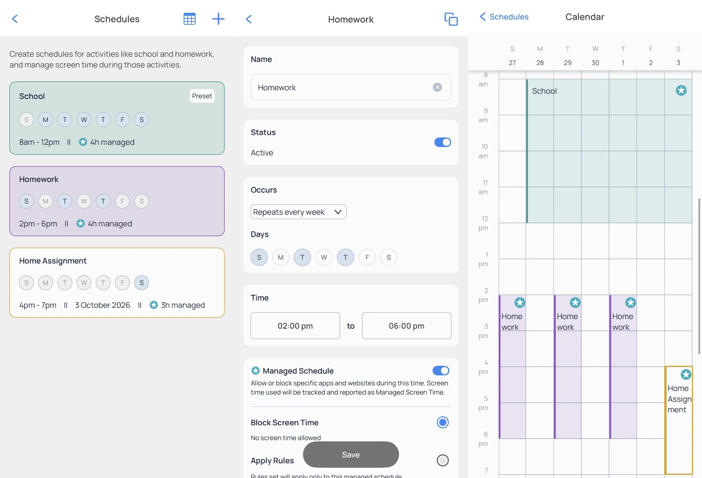The height and width of the screenshot is (478, 702).
Task: Click the star badge on the School calendar block
Action: click(x=681, y=90)
